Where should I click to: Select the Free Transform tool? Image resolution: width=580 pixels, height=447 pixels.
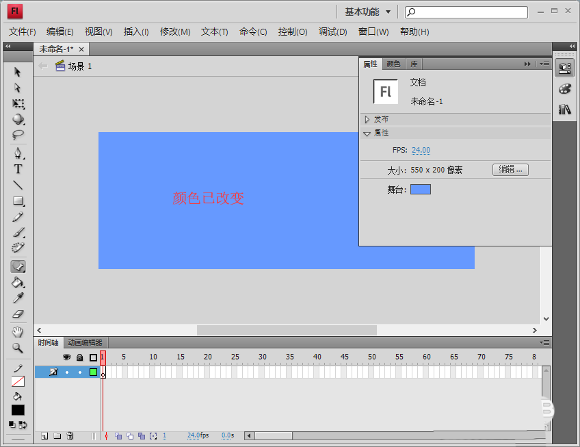[18, 103]
